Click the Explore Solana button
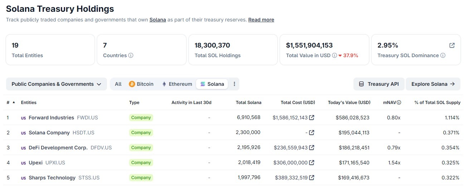Image resolution: width=469 pixels, height=188 pixels. 433,84
